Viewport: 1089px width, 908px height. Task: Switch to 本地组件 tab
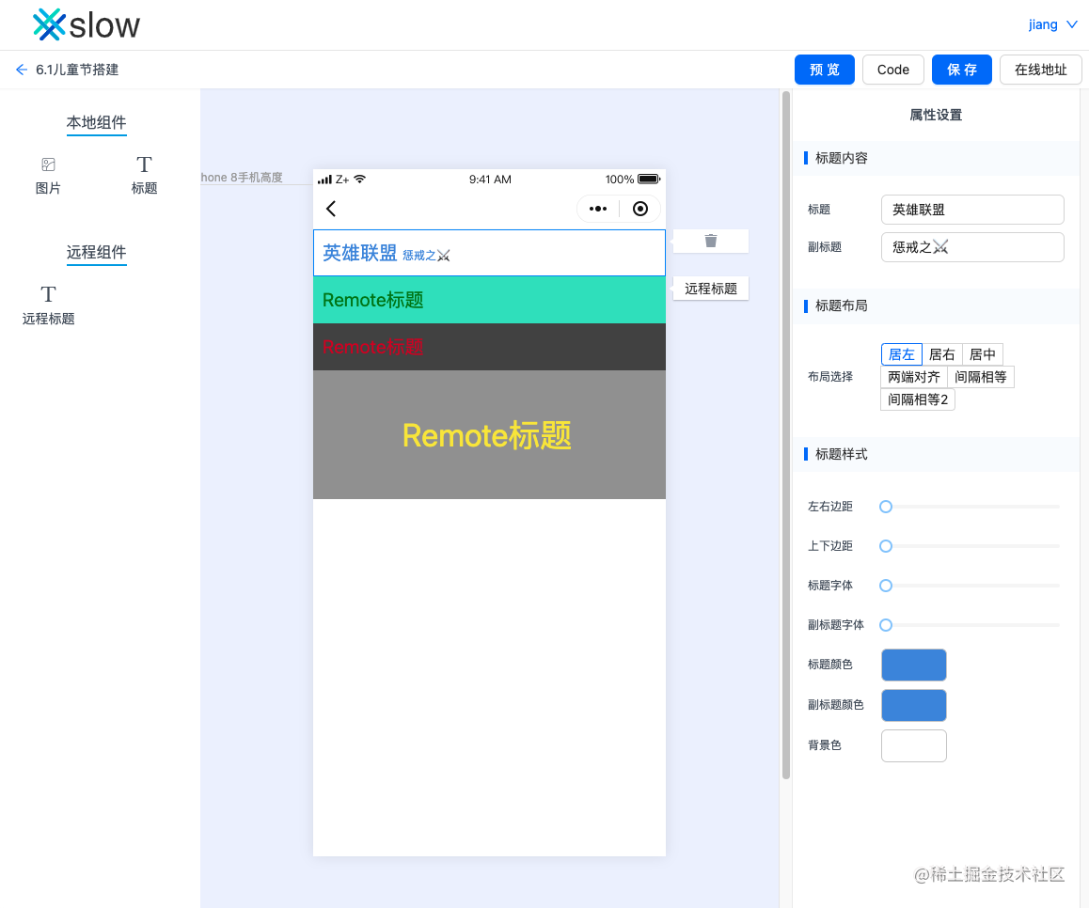click(x=97, y=123)
